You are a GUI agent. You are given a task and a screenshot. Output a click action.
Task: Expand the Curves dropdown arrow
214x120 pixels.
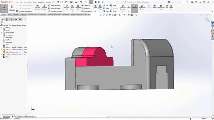pos(128,11)
